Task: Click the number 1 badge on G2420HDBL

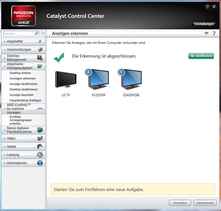Action: (121, 72)
